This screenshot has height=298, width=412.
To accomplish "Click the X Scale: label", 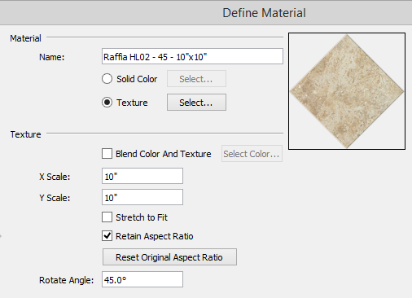I will click(x=55, y=177).
